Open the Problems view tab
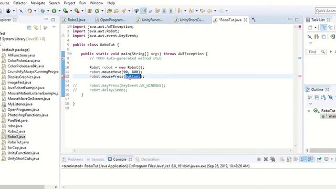The width and height of the screenshot is (336, 189). pos(72,160)
